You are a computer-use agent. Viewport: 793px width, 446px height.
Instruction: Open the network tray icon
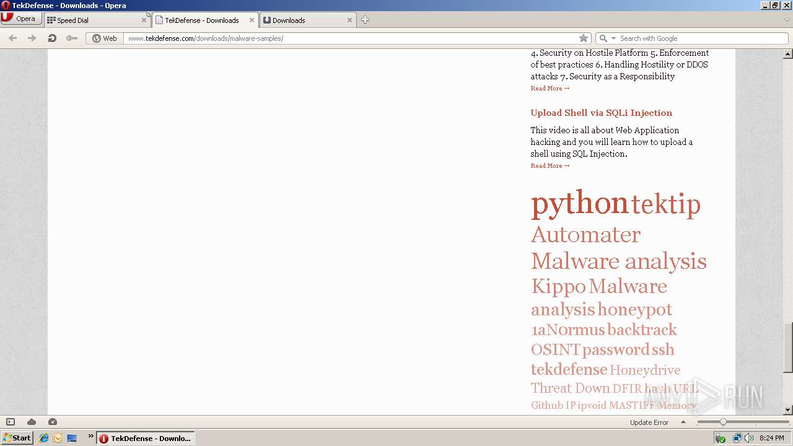click(737, 438)
